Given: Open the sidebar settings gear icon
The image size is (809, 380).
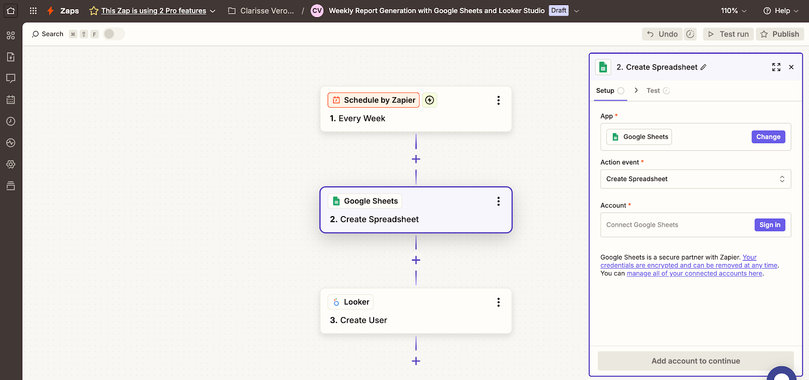Looking at the screenshot, I should tap(11, 164).
